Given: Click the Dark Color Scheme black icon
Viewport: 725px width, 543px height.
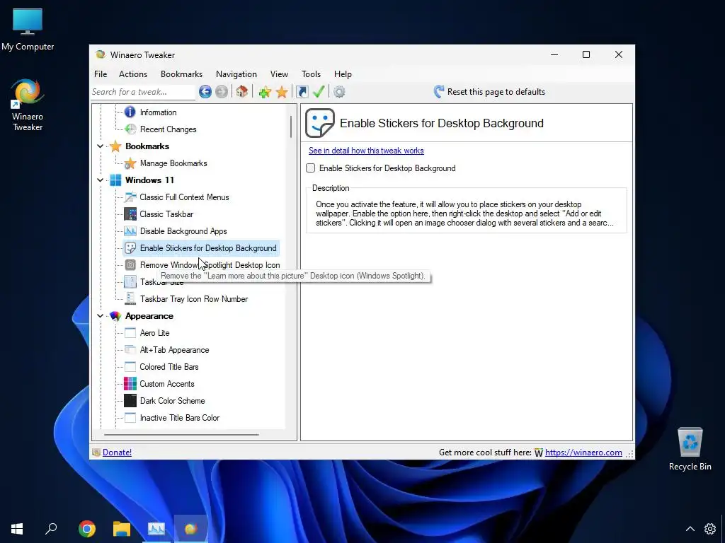Looking at the screenshot, I should (x=130, y=401).
